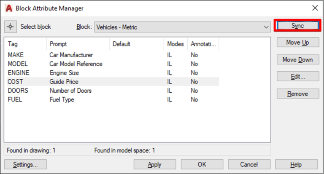The image size is (324, 174).
Task: Click the Cancel button
Action: click(x=249, y=164)
